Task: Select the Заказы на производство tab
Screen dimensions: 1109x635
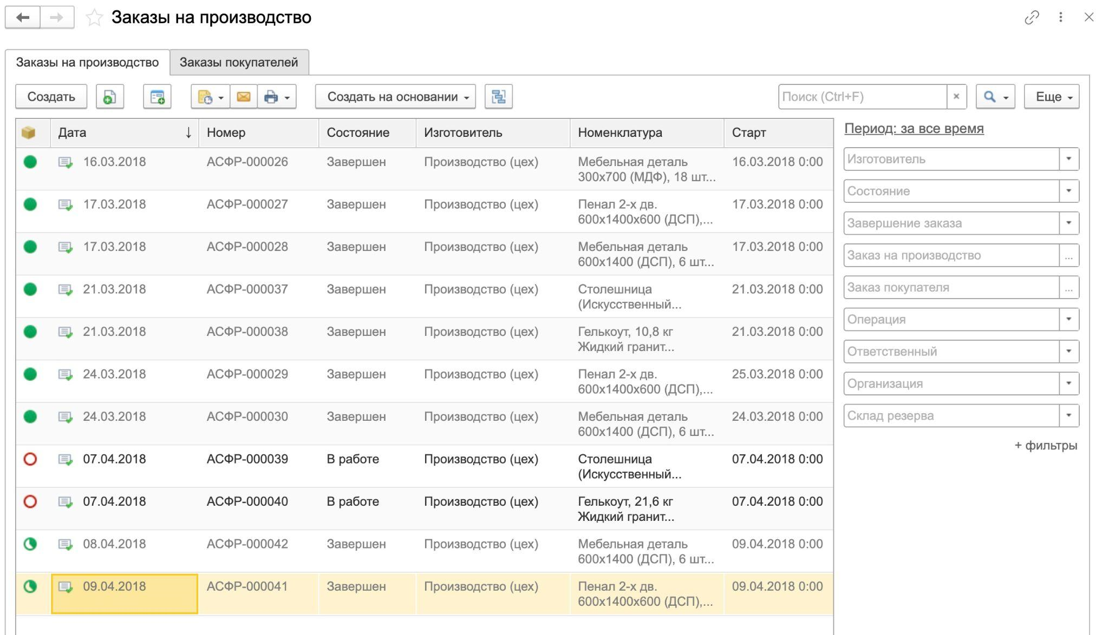Action: coord(87,62)
